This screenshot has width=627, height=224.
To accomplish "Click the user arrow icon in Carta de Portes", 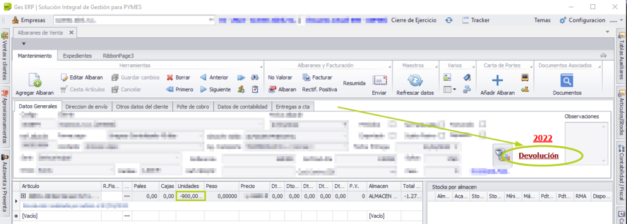I will [525, 89].
